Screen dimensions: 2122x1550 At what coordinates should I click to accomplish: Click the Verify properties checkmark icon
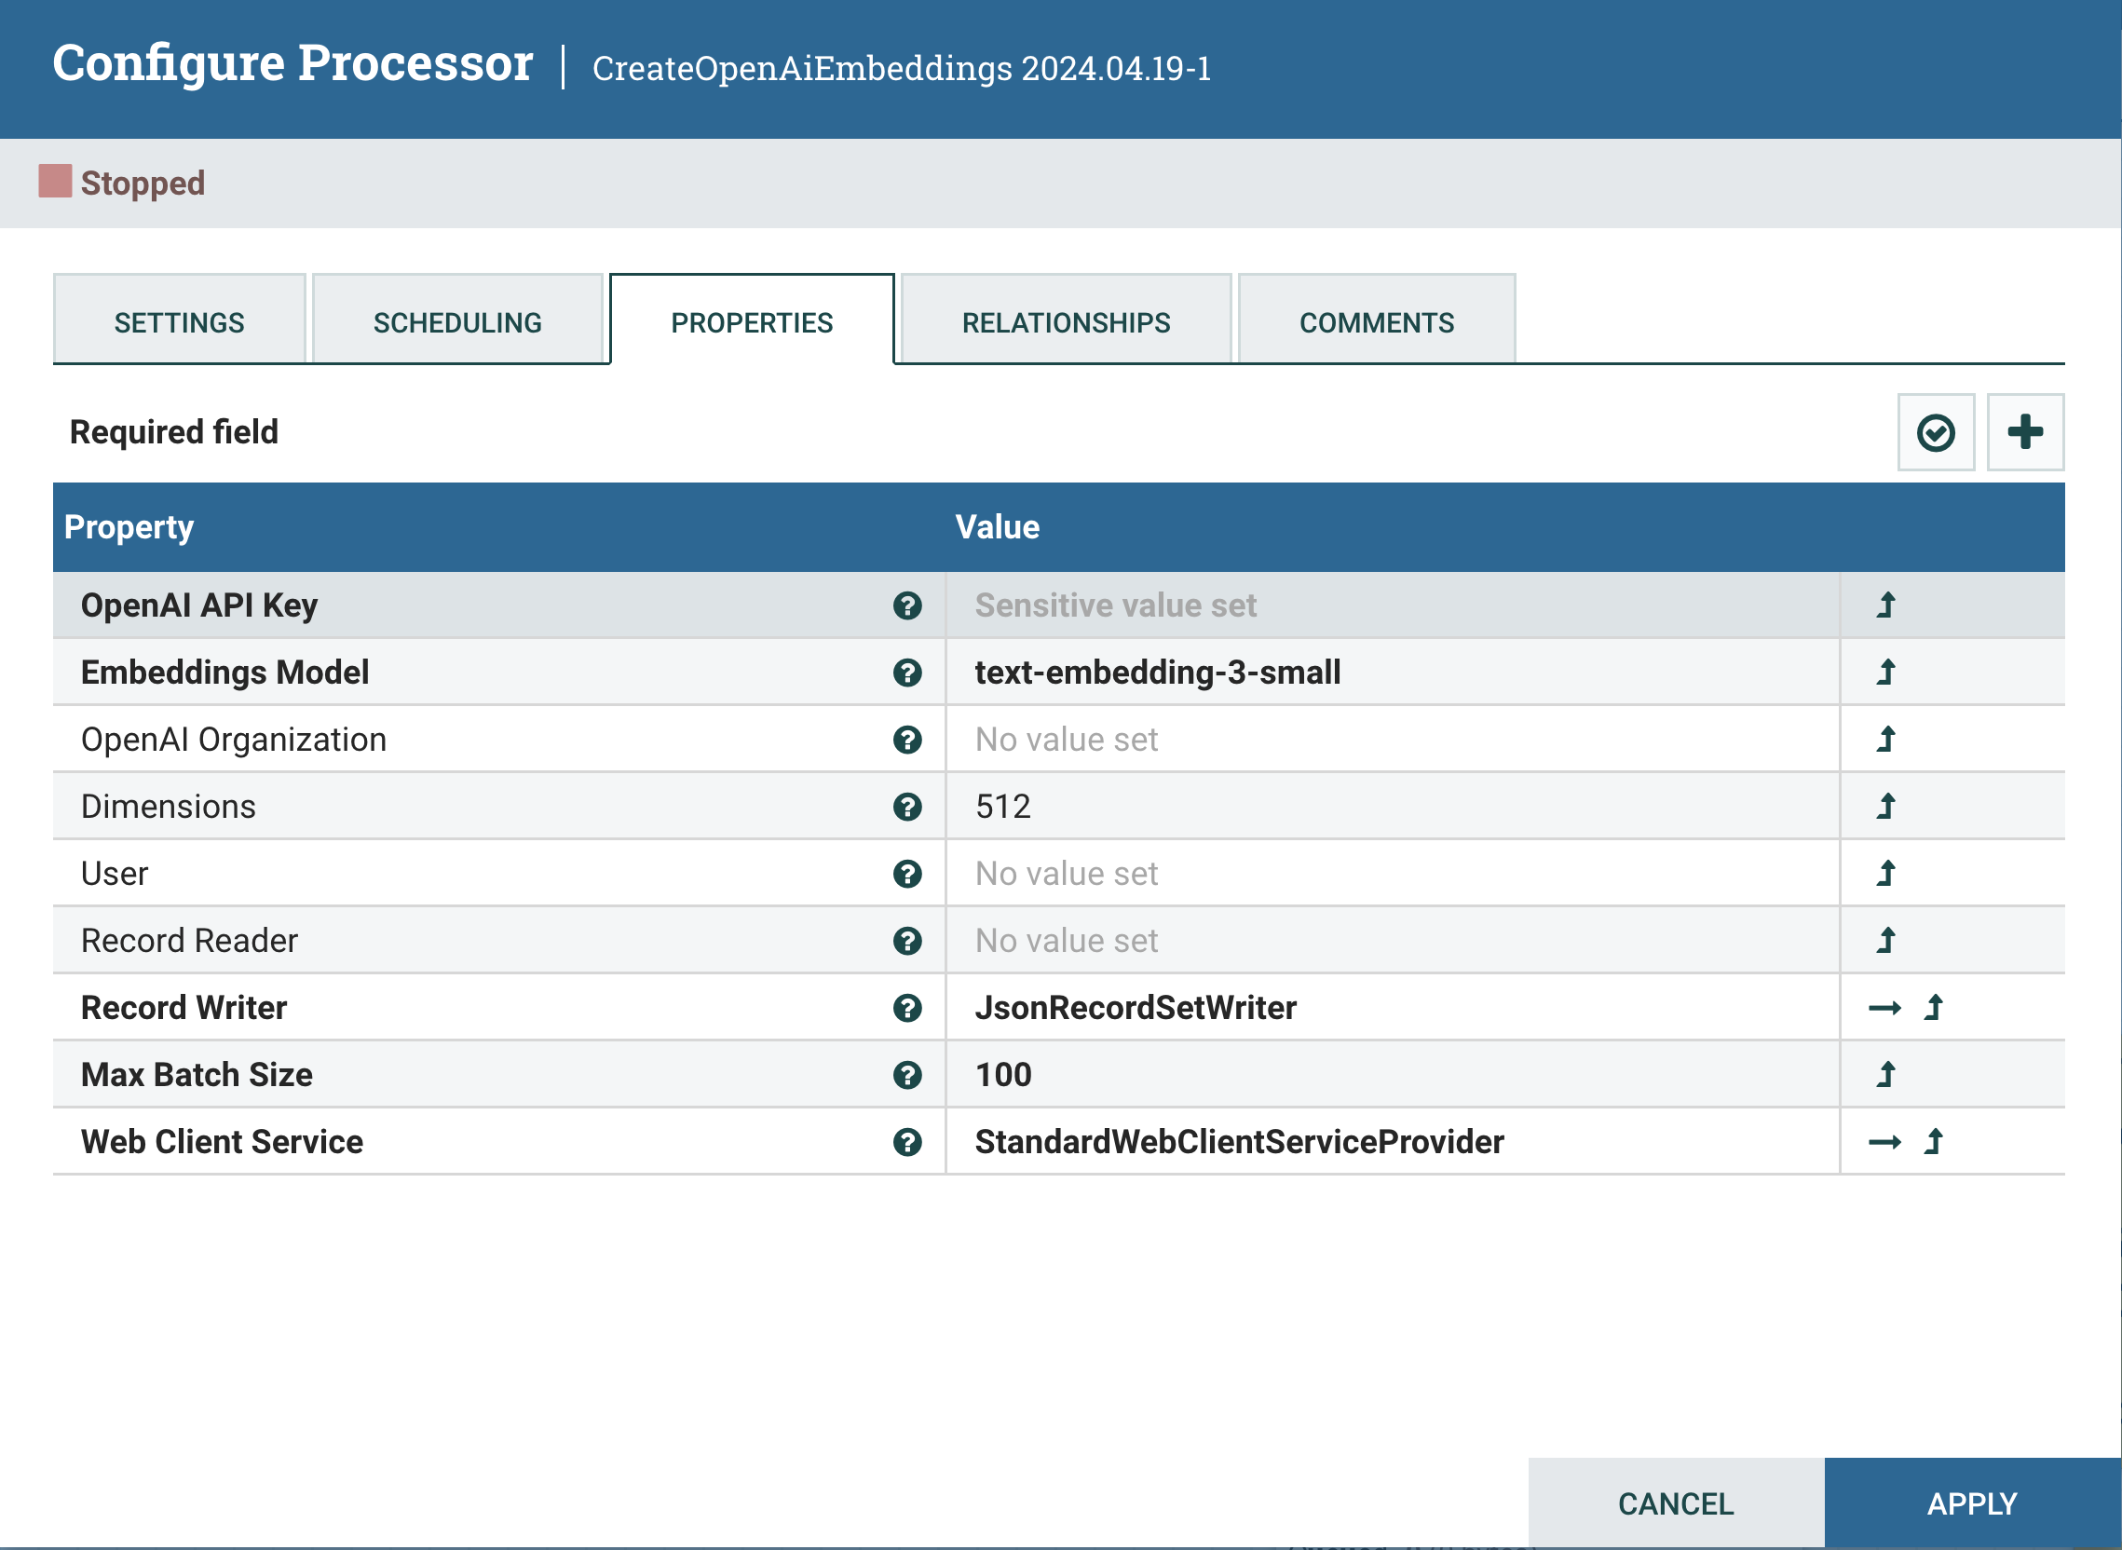[1936, 432]
